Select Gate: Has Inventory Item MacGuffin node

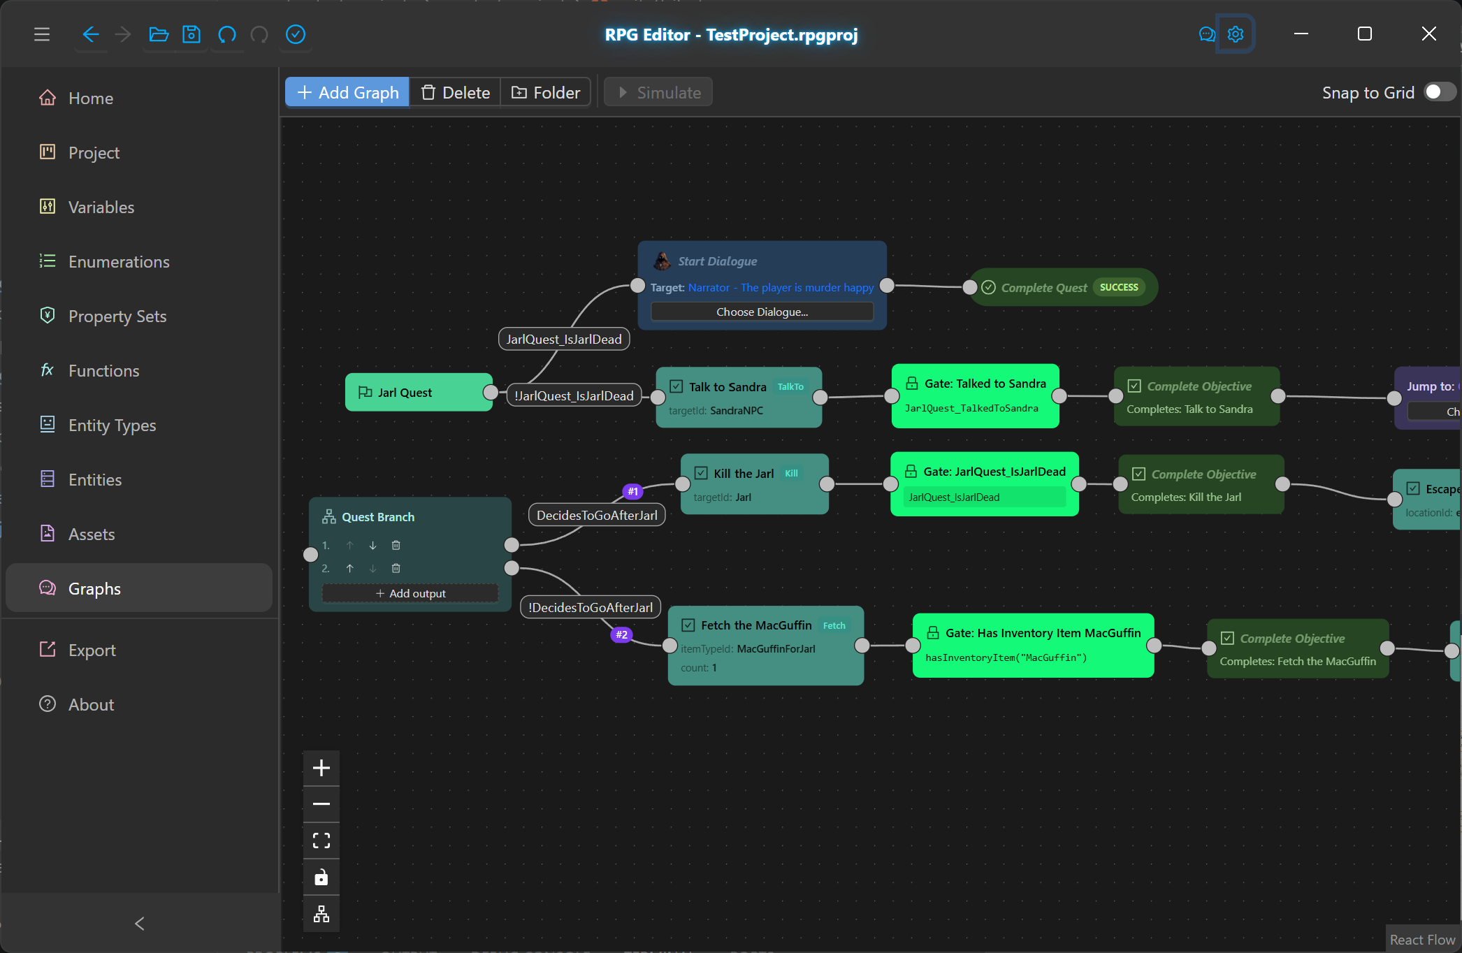(1033, 645)
